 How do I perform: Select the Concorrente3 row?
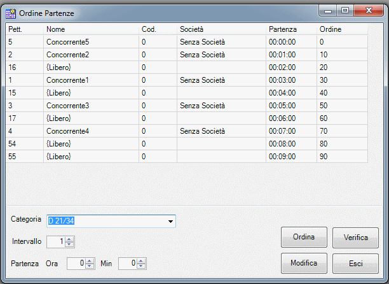[187, 106]
